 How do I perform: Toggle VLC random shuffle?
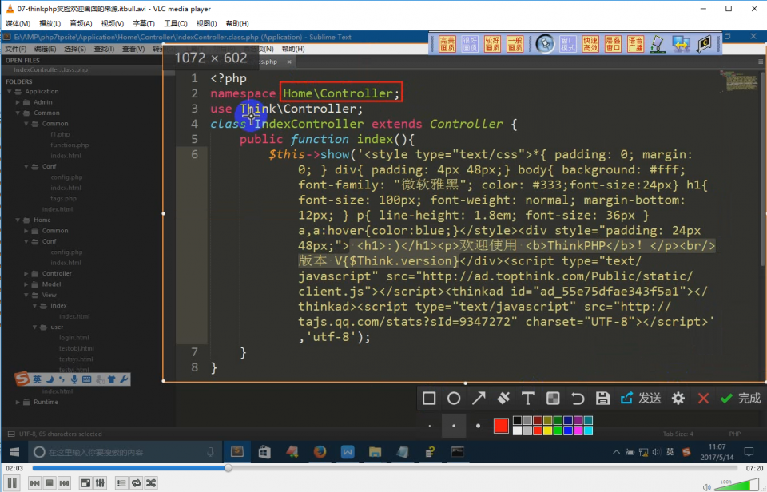pyautogui.click(x=151, y=483)
